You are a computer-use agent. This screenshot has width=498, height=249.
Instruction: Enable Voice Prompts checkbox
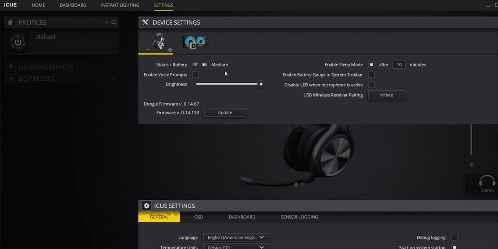click(196, 75)
